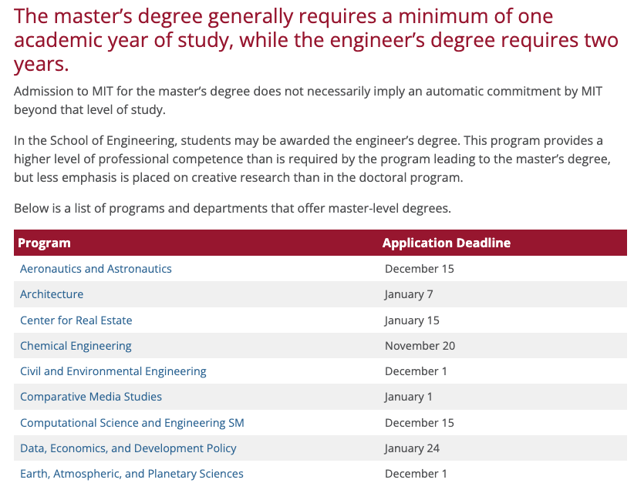This screenshot has width=634, height=483.
Task: Go to the Comparative Media Studies link
Action: pos(91,397)
